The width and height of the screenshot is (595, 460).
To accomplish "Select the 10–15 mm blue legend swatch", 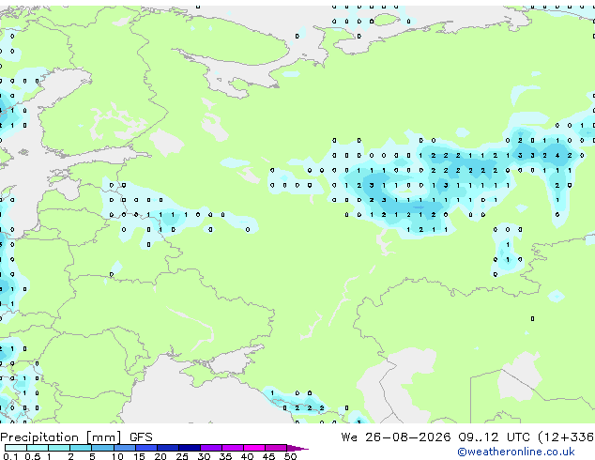I will click(125, 448).
